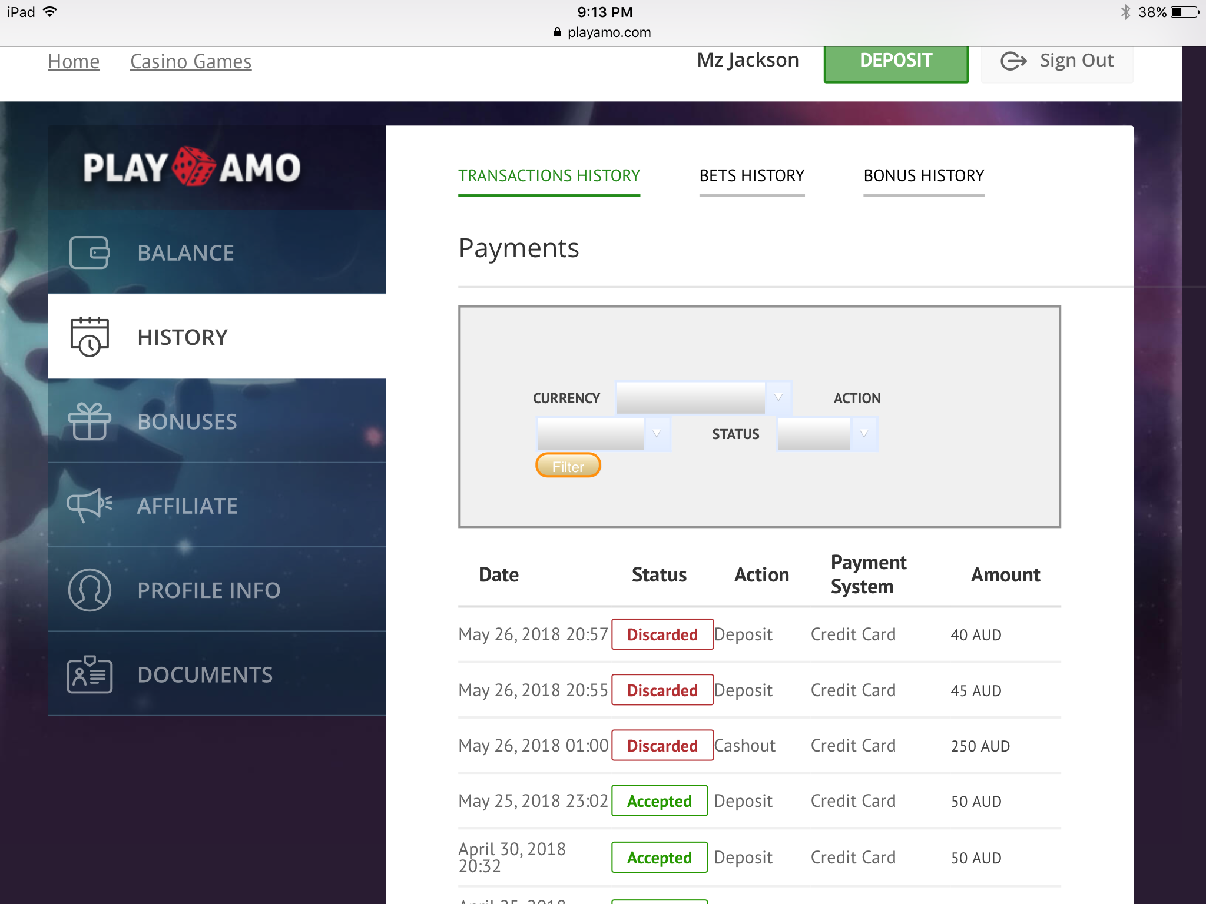The image size is (1206, 904).
Task: Click the Action column header
Action: 761,574
